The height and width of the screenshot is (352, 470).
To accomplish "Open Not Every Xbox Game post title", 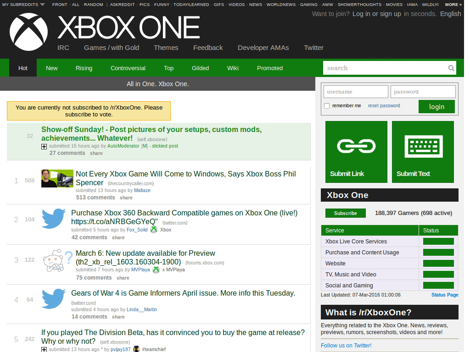I will click(x=185, y=178).
